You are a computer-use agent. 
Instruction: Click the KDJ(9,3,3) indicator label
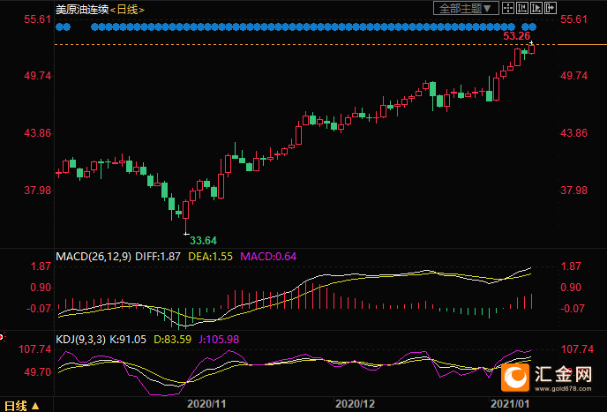(80, 340)
